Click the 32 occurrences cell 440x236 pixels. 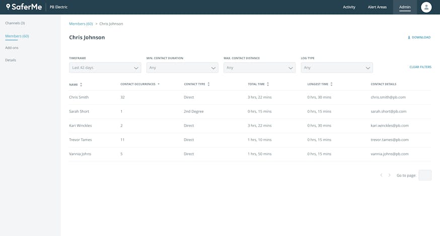click(122, 97)
